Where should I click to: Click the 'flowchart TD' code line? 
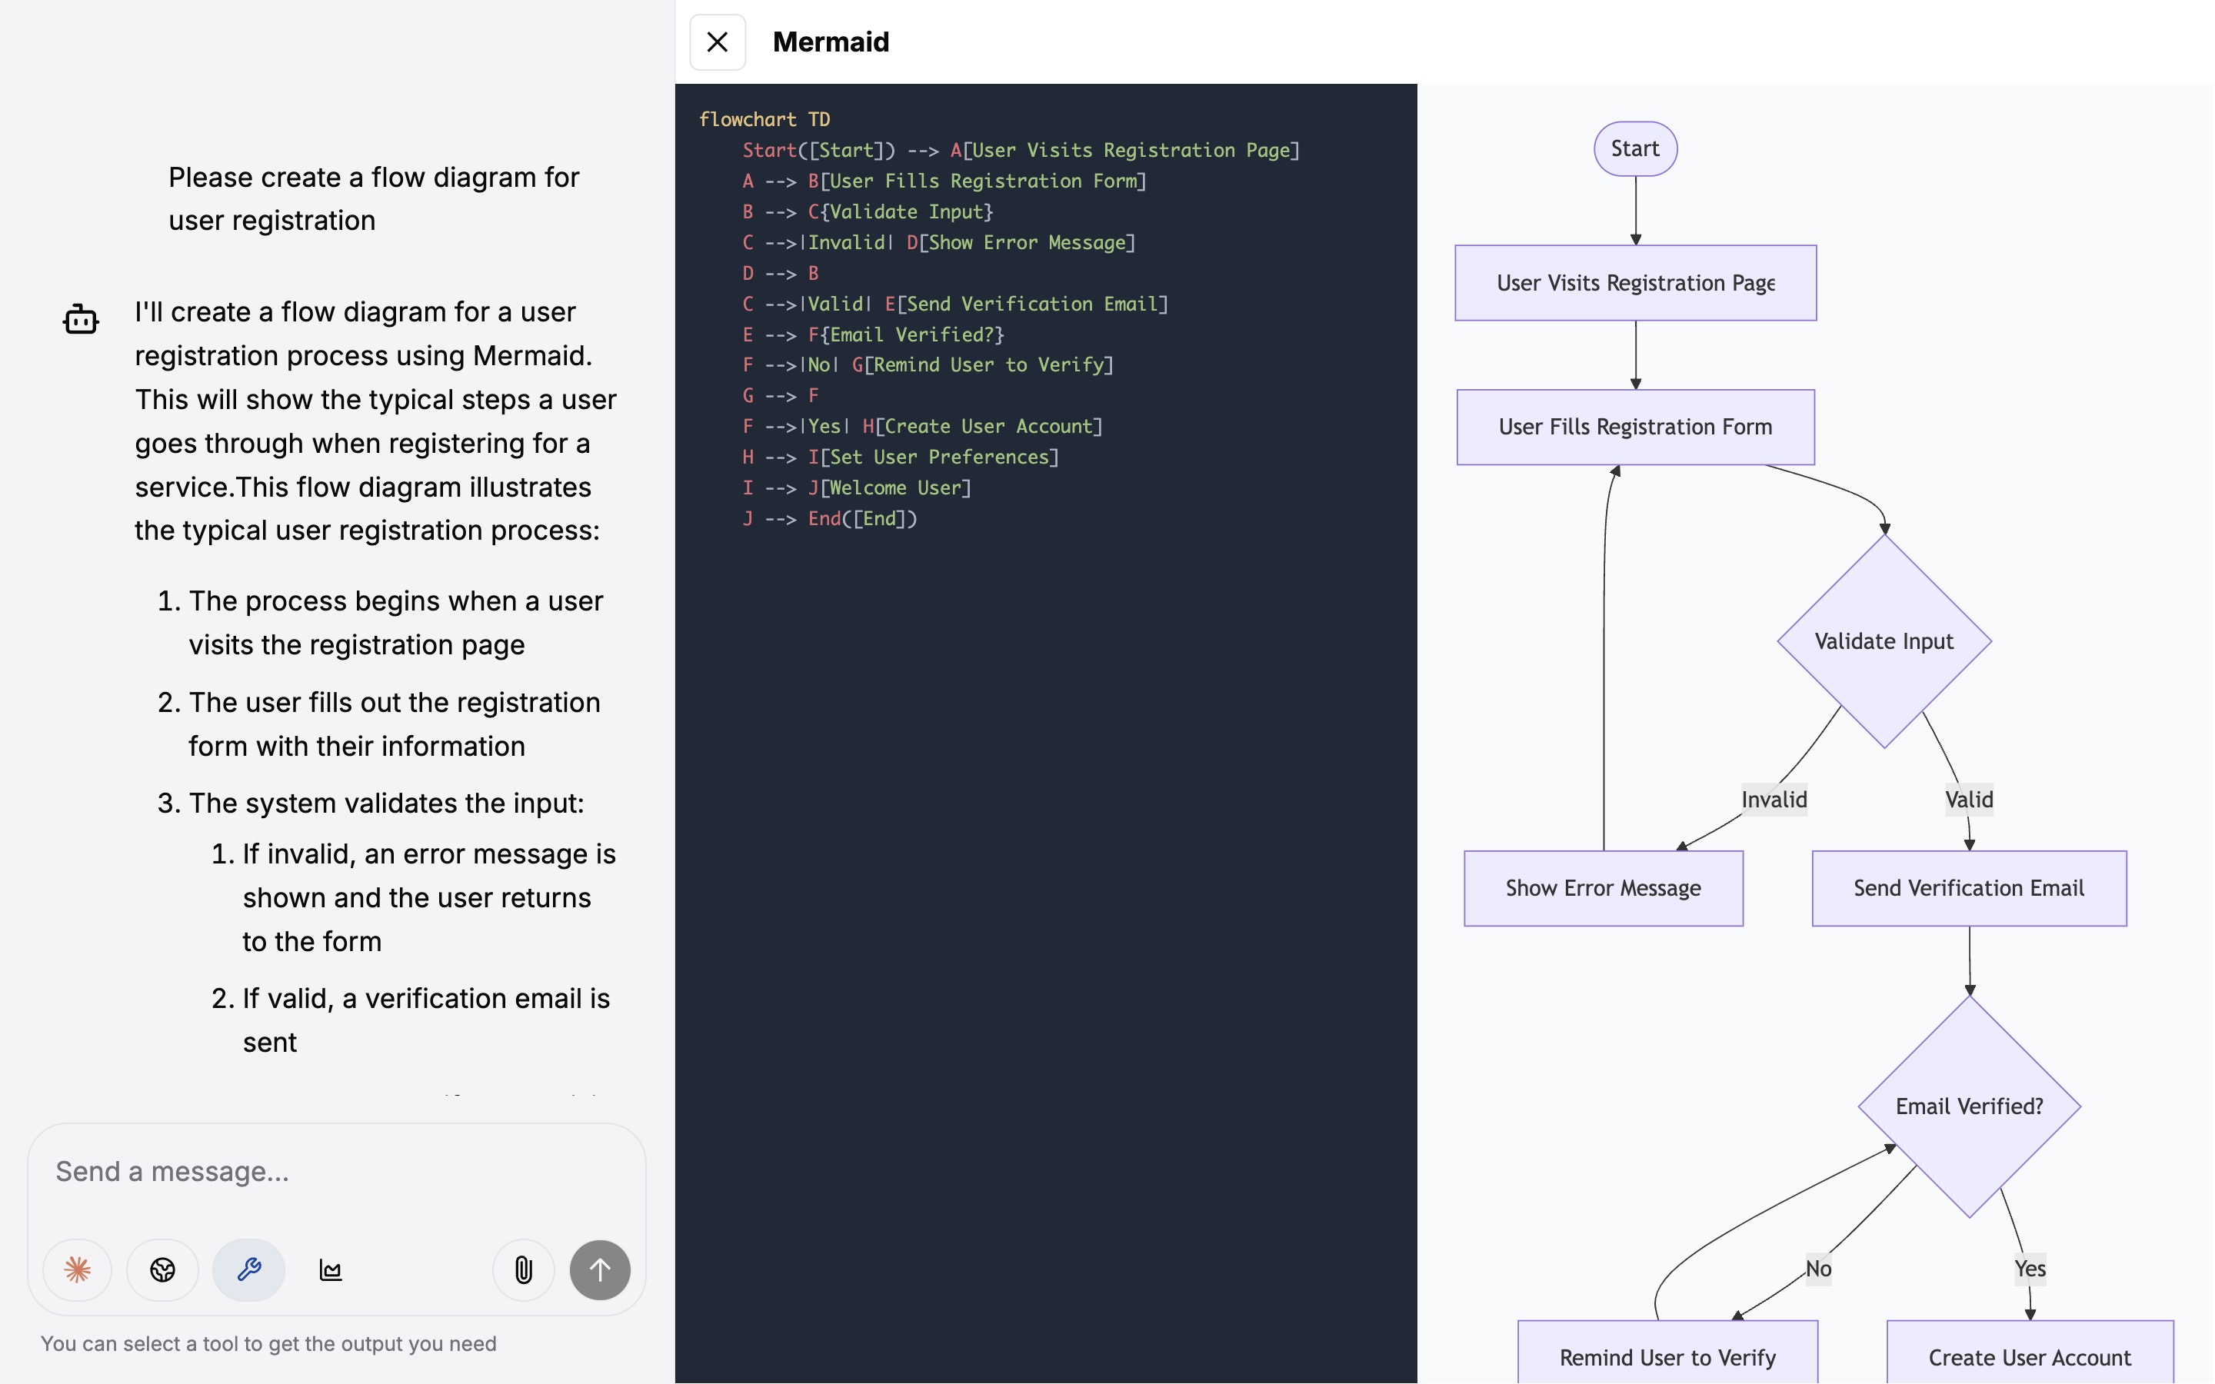[x=764, y=120]
